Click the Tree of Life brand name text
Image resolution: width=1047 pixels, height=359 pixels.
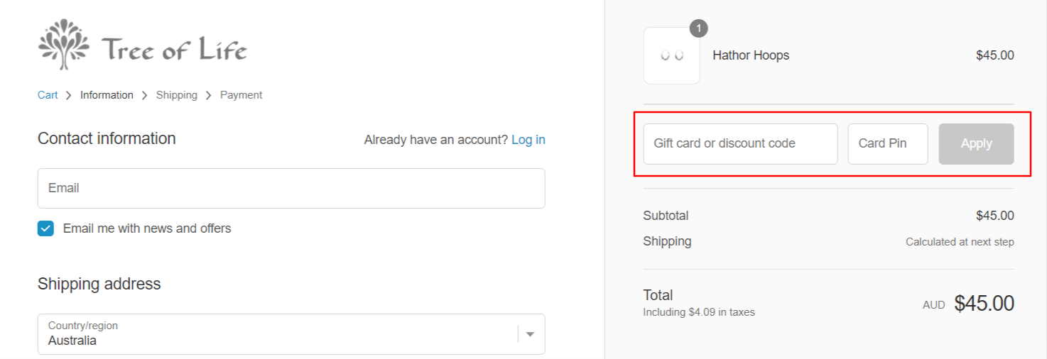(174, 50)
